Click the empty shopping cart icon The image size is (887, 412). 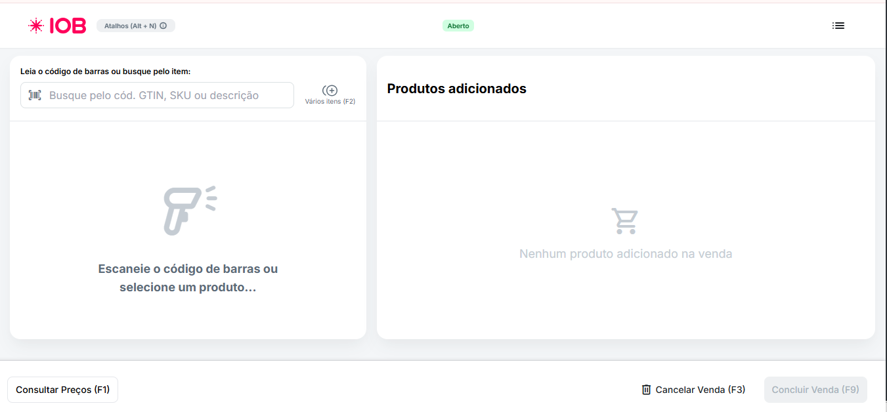(x=625, y=220)
